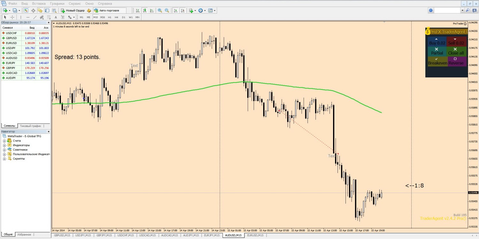Select the trendline drawing tool
This screenshot has height=239, width=479.
[x=35, y=17]
